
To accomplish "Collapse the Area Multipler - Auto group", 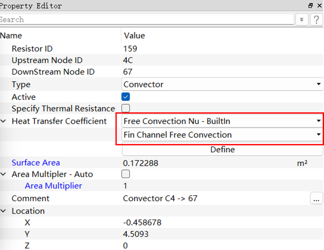I will (3, 174).
